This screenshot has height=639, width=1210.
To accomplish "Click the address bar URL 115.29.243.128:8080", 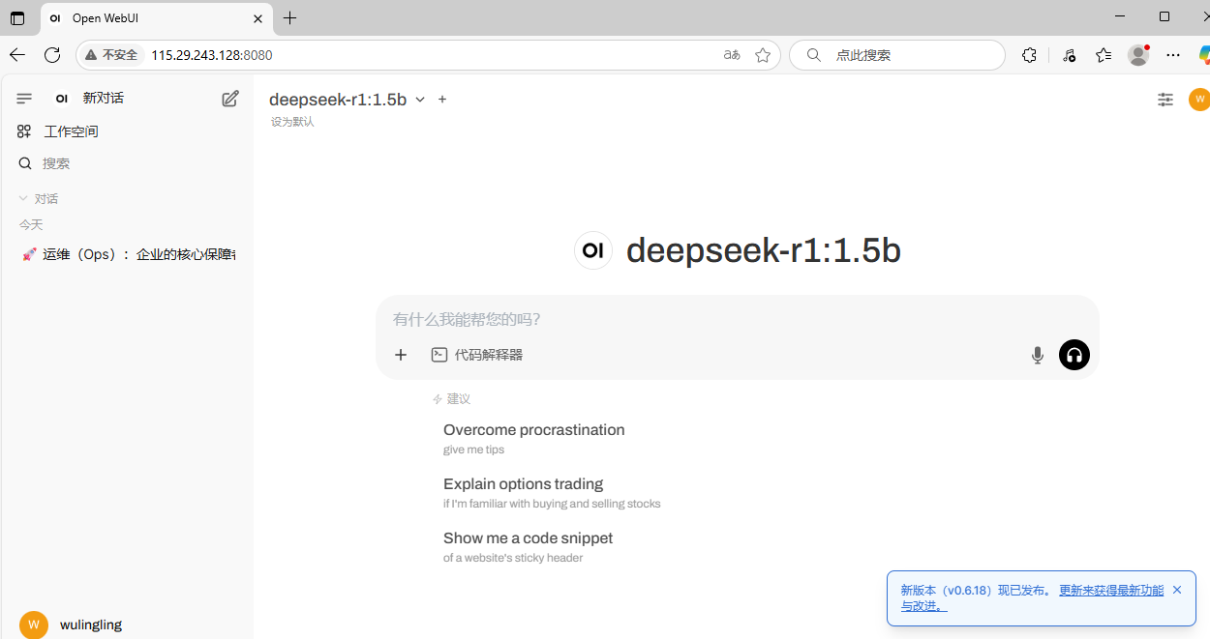I will coord(212,55).
